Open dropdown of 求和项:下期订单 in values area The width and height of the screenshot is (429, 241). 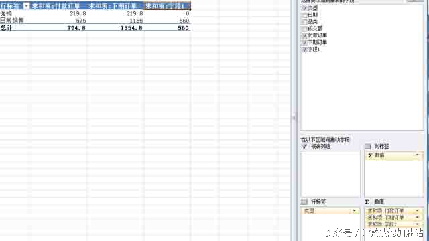click(x=417, y=217)
